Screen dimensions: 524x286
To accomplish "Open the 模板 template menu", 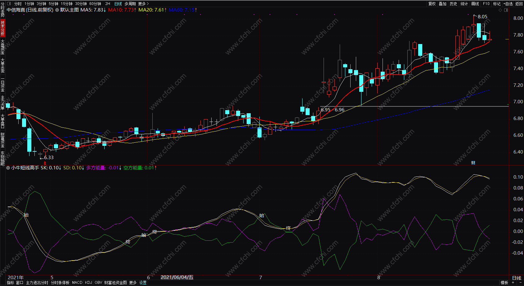I will [x=504, y=283].
